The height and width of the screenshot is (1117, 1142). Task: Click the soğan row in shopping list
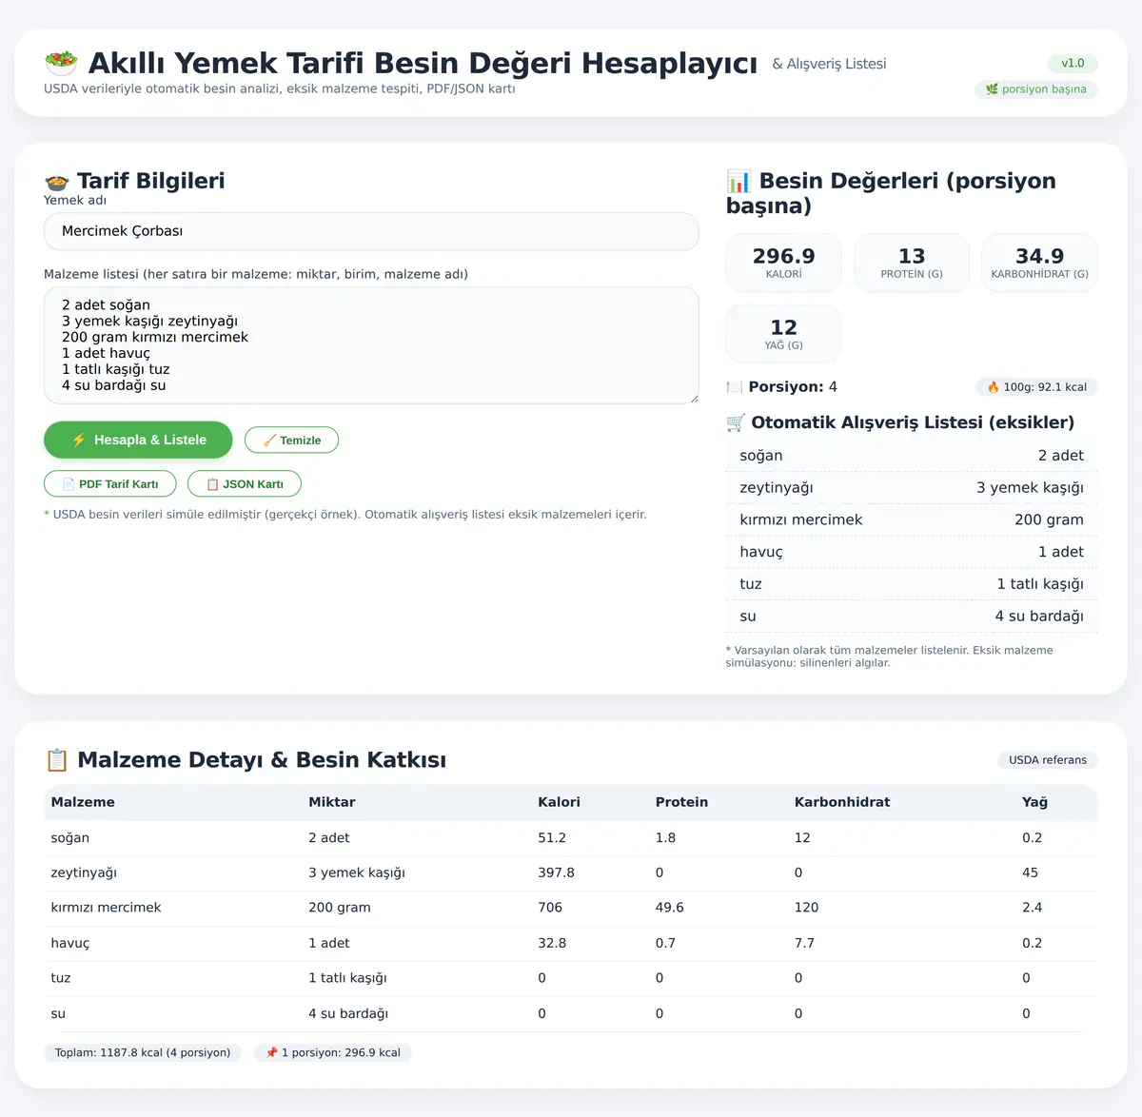click(x=912, y=456)
